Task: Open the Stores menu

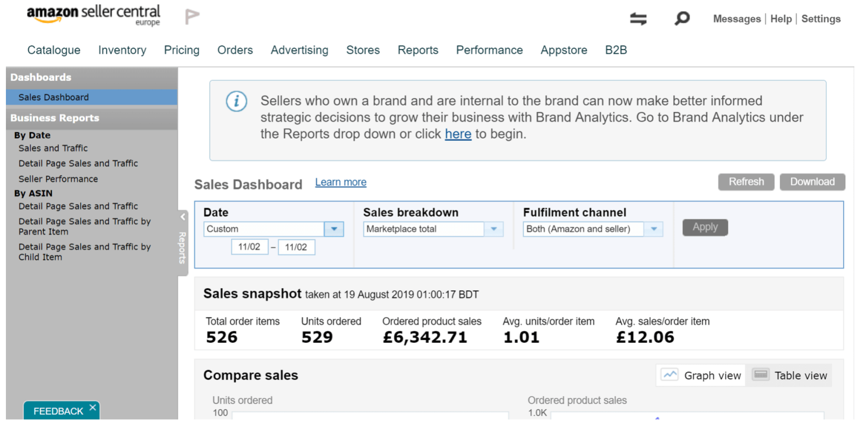Action: (363, 50)
